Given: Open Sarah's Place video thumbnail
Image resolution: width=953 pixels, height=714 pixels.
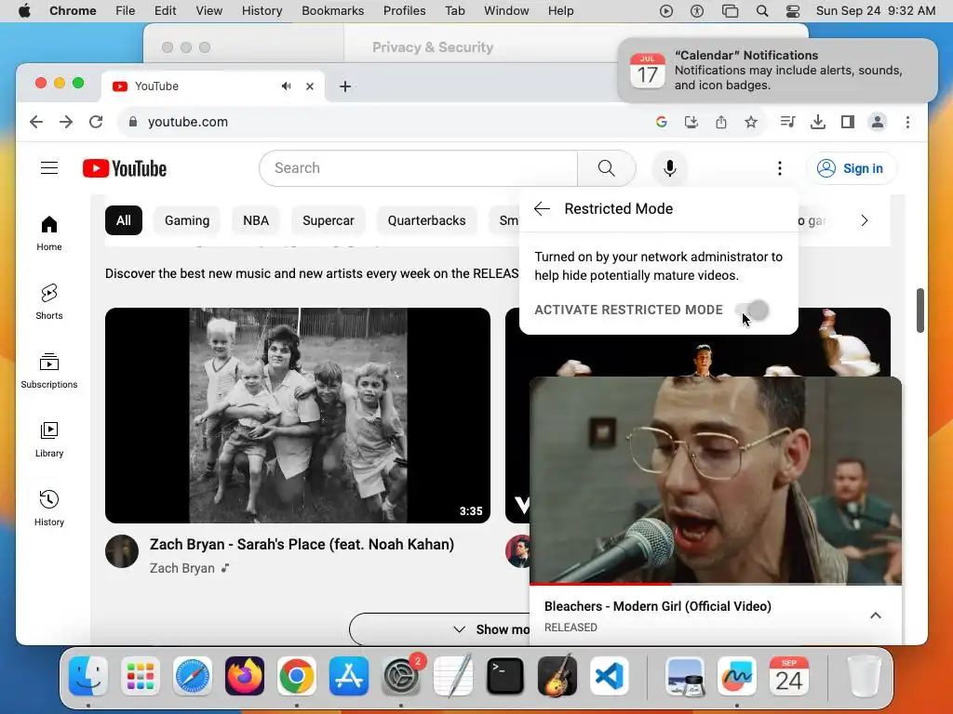Looking at the screenshot, I should [x=298, y=416].
